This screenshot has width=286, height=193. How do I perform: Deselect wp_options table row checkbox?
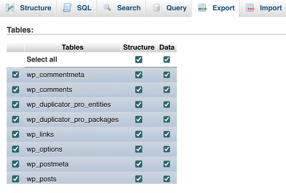point(16,149)
